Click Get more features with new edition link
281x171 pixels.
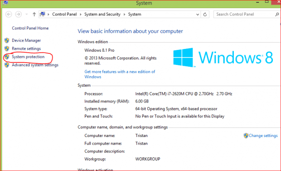120,74
